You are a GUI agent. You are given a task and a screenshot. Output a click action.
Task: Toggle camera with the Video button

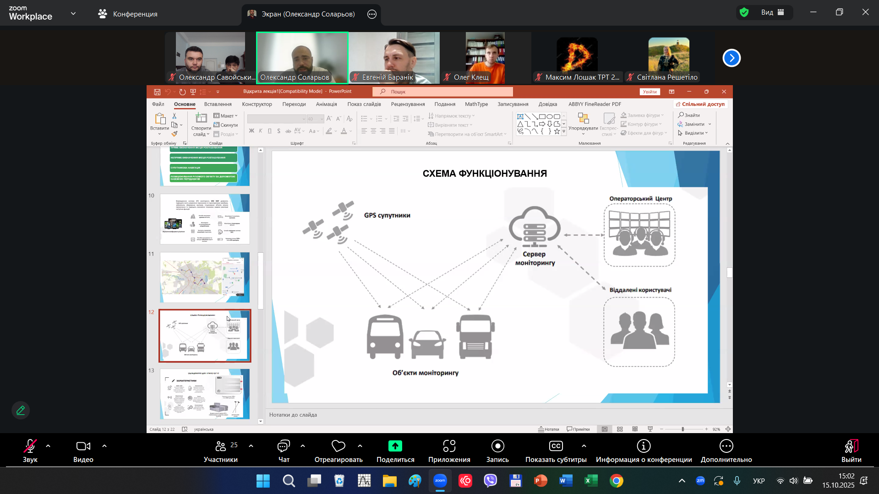coord(83,451)
